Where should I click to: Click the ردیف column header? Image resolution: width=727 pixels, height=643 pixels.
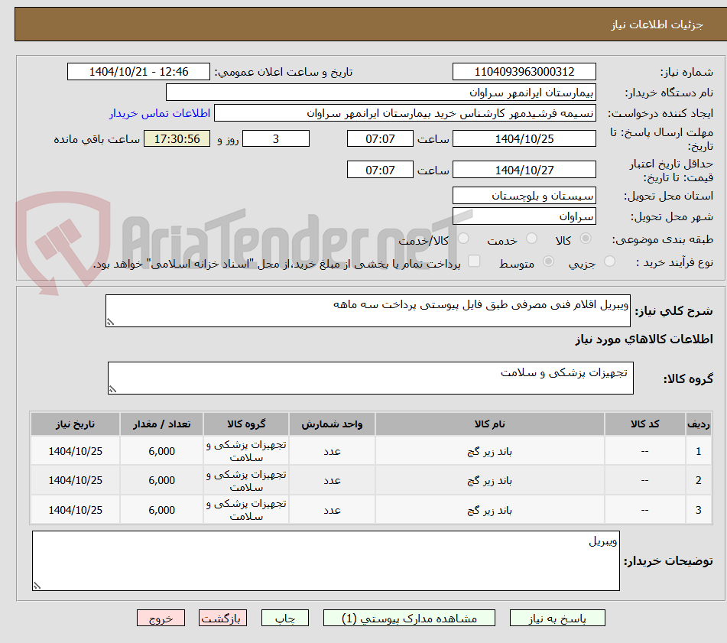[699, 424]
